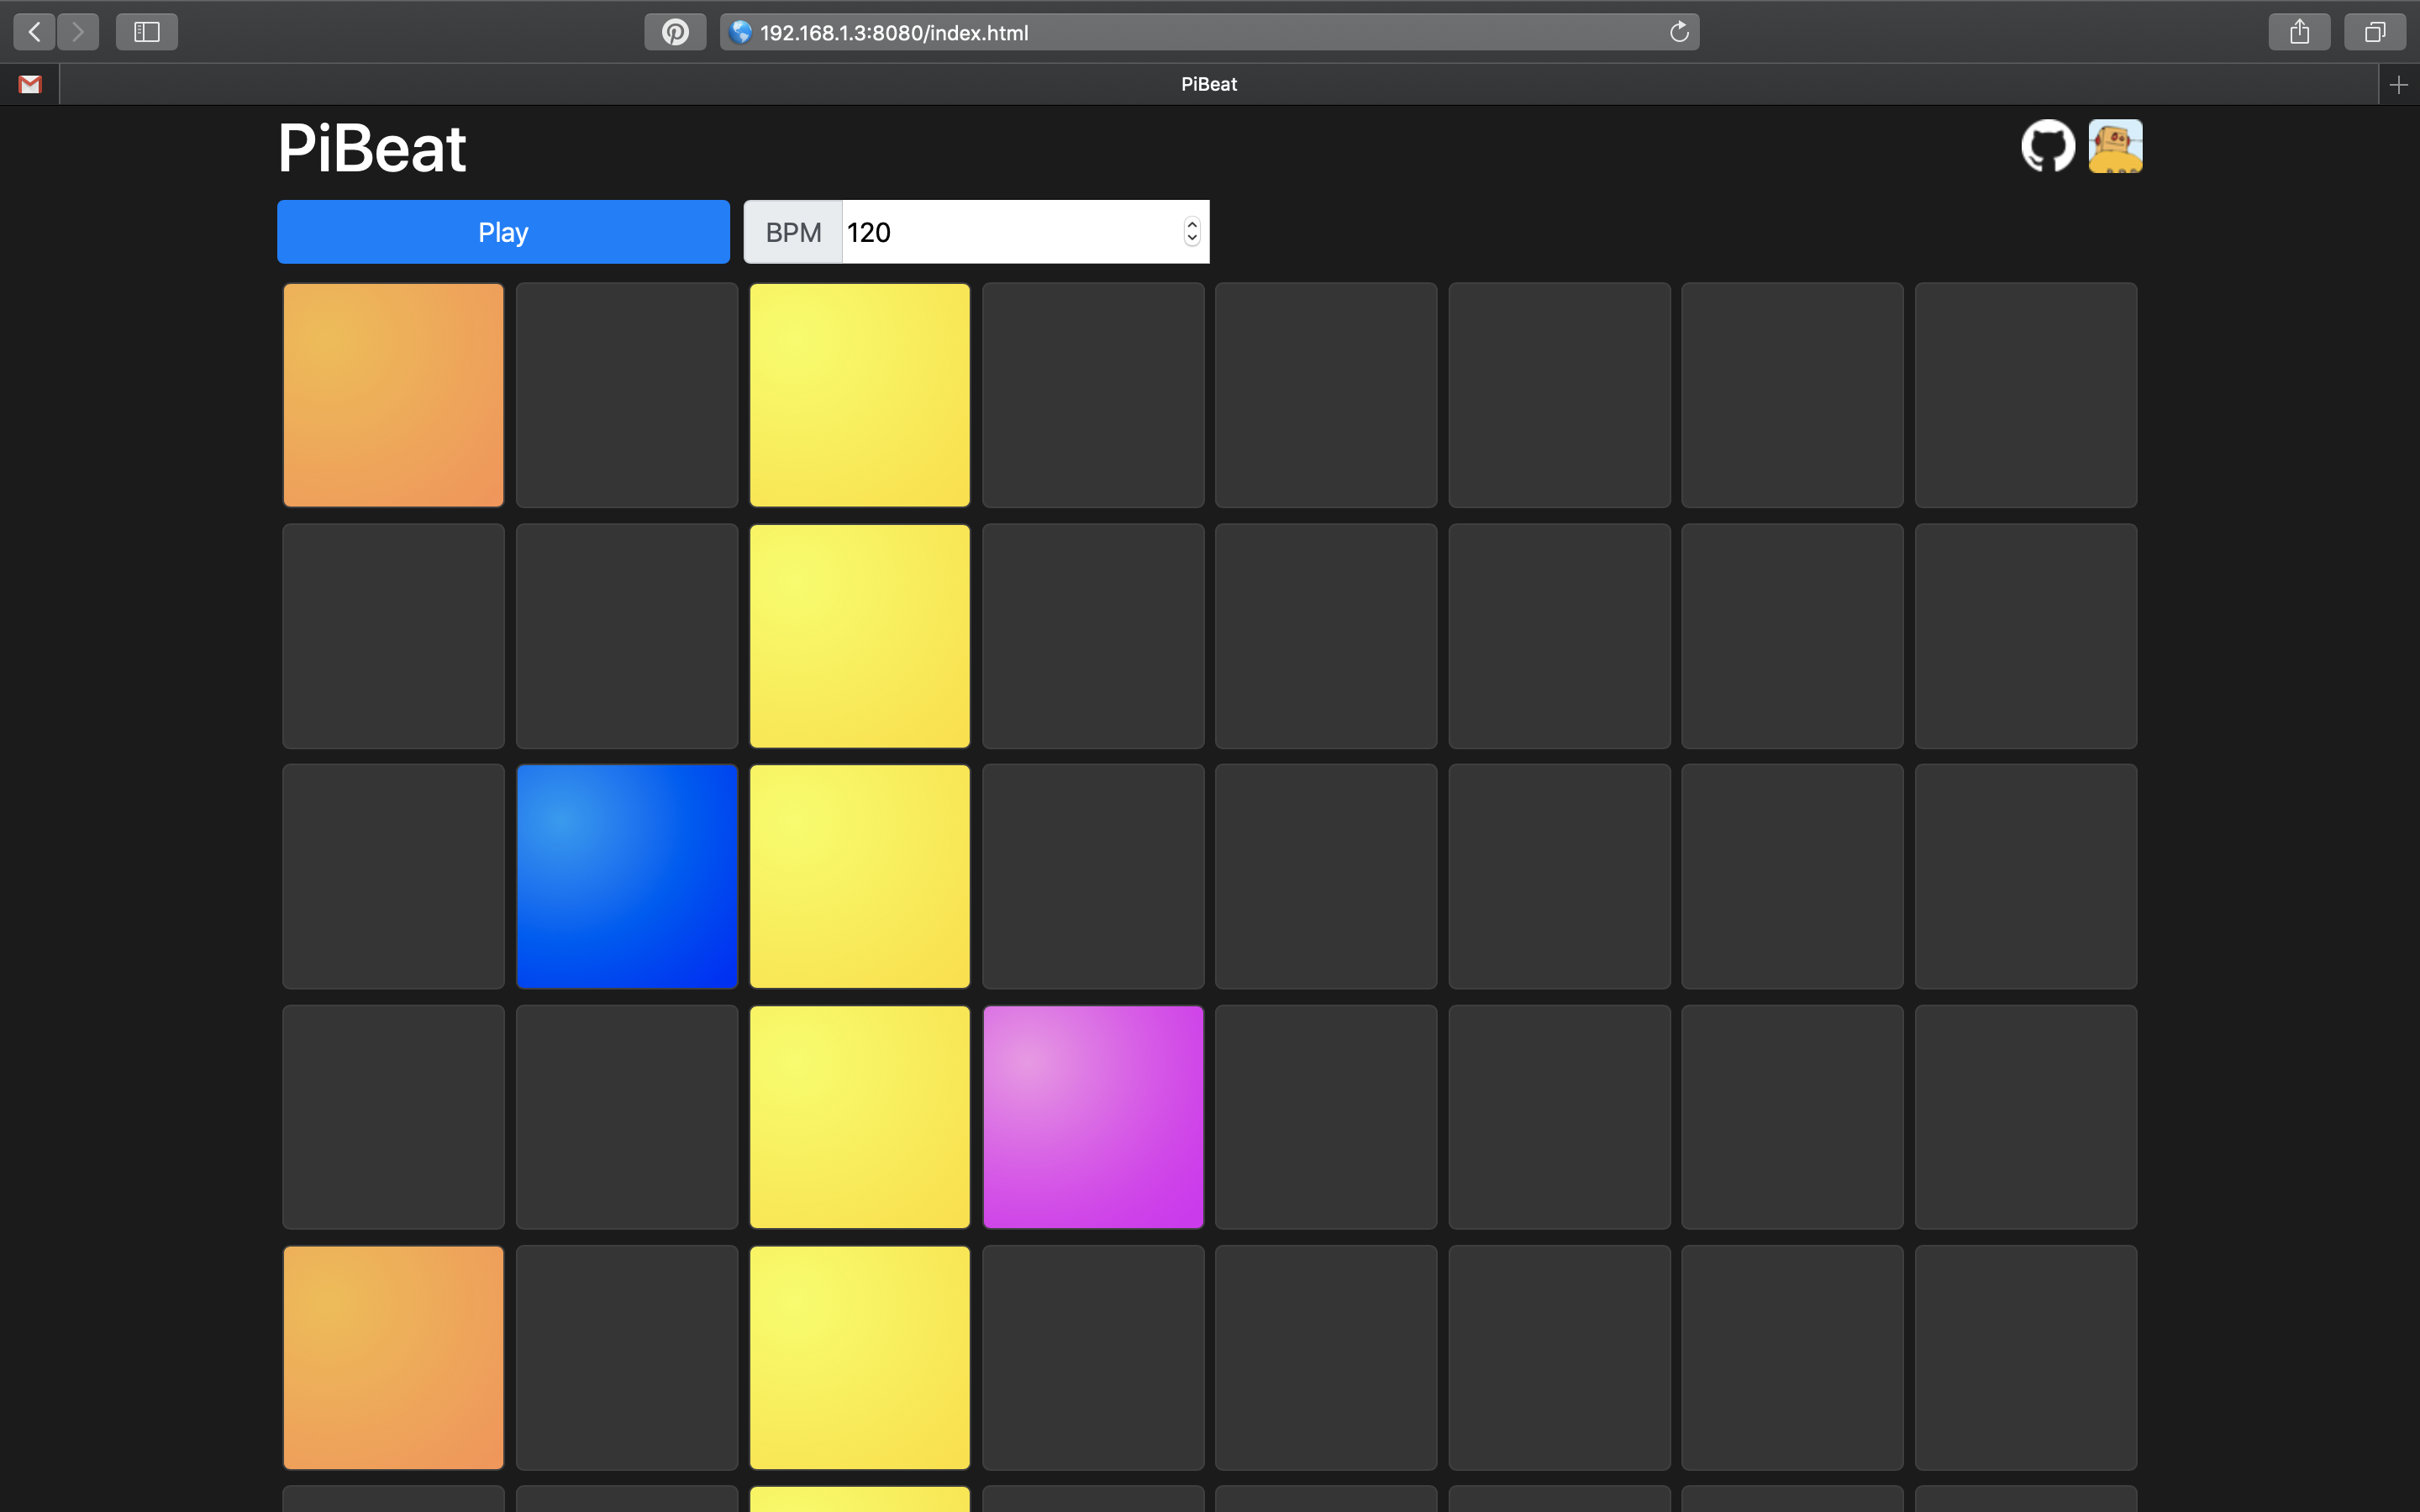The image size is (2420, 1512).
Task: Open the Gmail pinned tab
Action: point(29,84)
